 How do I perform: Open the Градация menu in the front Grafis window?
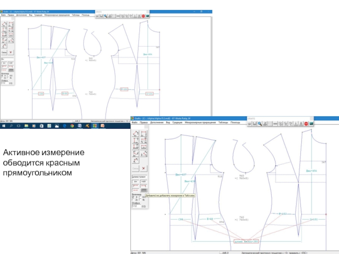click(177, 122)
